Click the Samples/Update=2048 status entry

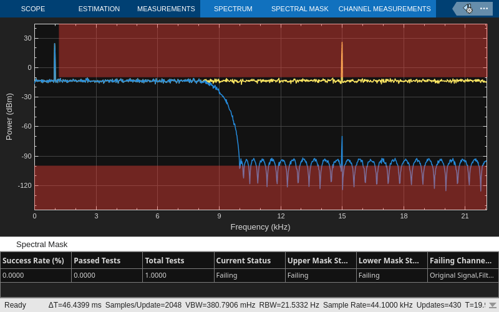pos(143,305)
